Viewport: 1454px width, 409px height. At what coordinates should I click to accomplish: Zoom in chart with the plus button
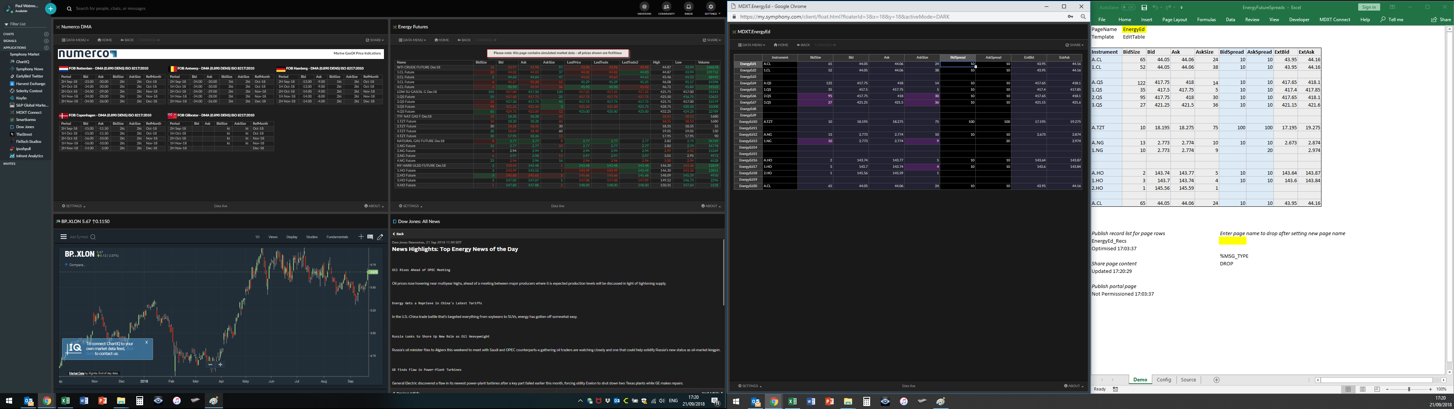[220, 364]
